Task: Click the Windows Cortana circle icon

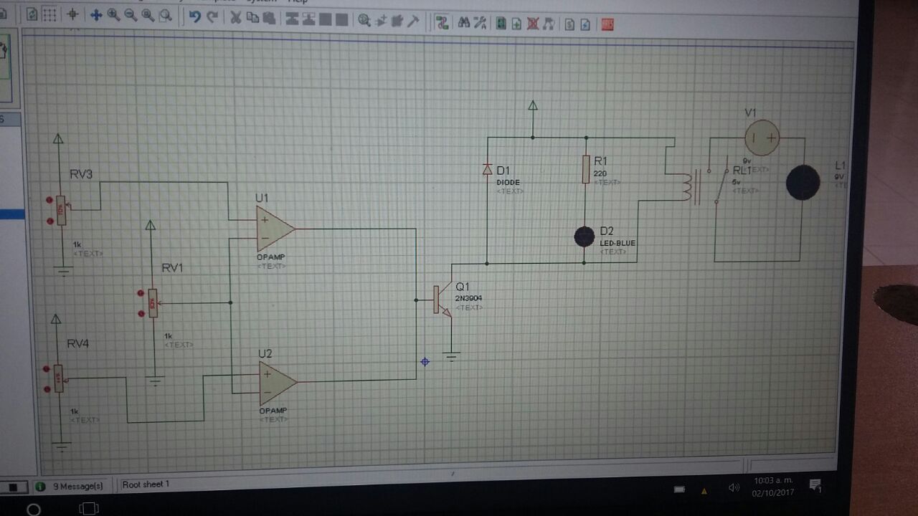Action: (34, 510)
